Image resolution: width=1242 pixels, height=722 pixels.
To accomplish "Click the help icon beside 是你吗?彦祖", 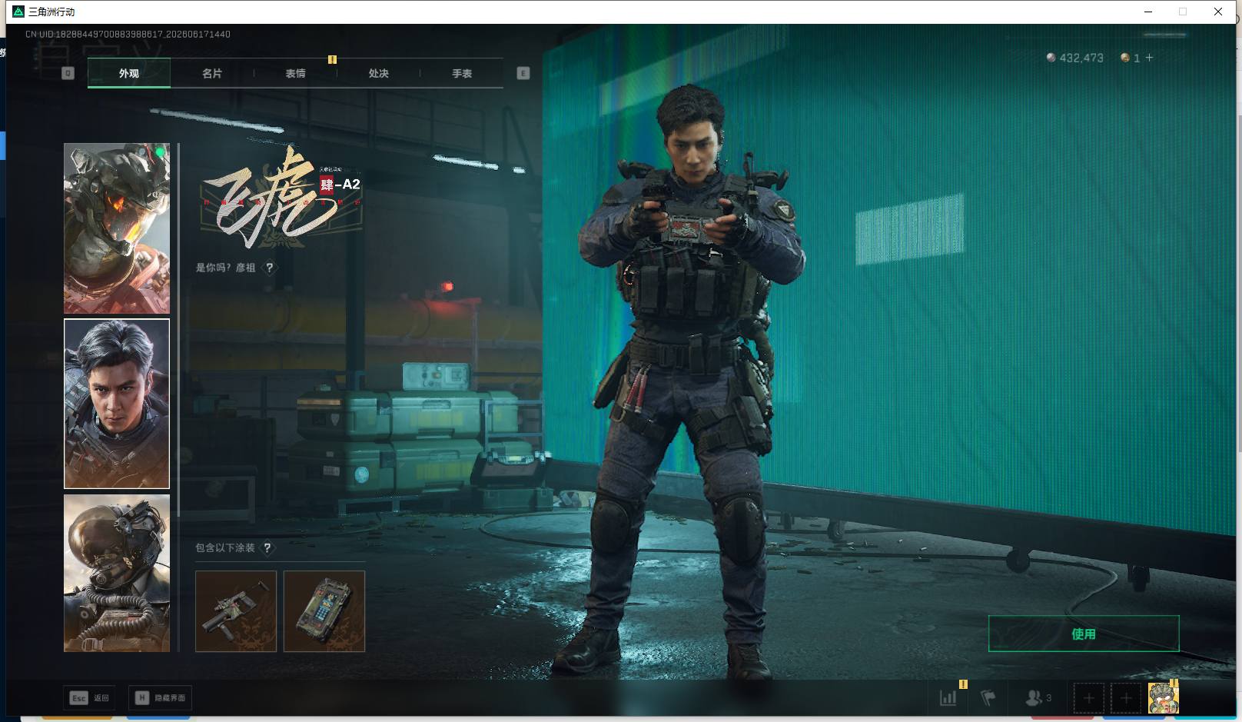I will [x=269, y=268].
